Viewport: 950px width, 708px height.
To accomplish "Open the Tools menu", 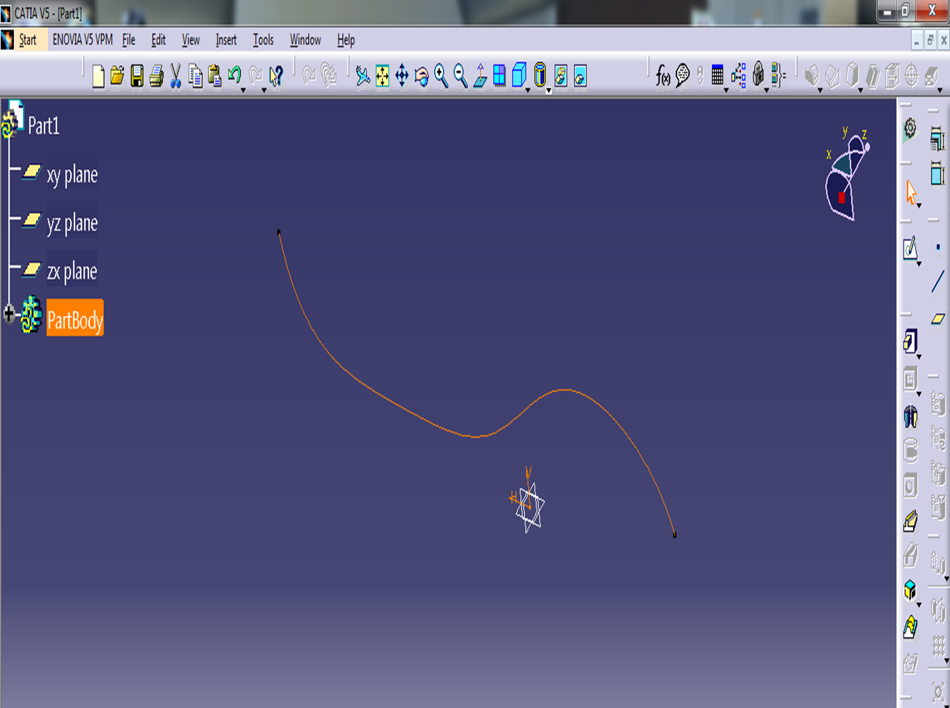I will click(x=263, y=40).
